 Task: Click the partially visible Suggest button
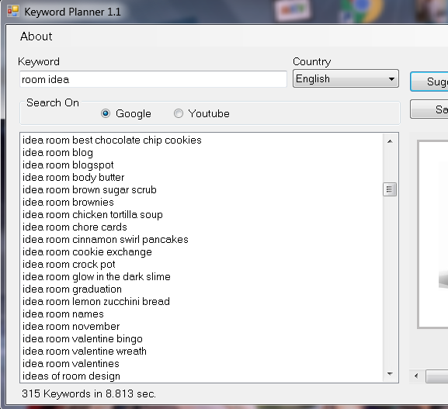pyautogui.click(x=429, y=81)
